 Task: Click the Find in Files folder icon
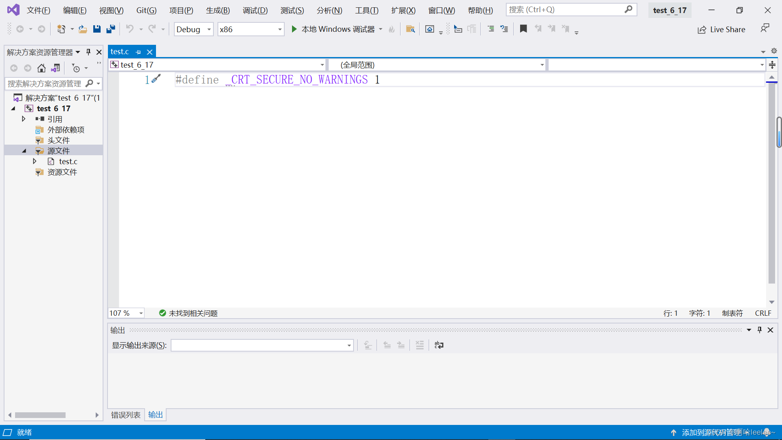pyautogui.click(x=410, y=29)
